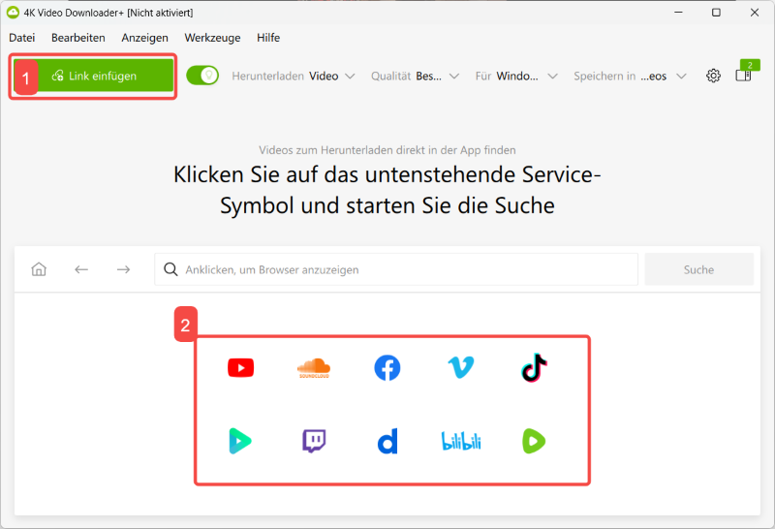The width and height of the screenshot is (775, 529).
Task: Open the Vimeo service icon
Action: [x=461, y=367]
